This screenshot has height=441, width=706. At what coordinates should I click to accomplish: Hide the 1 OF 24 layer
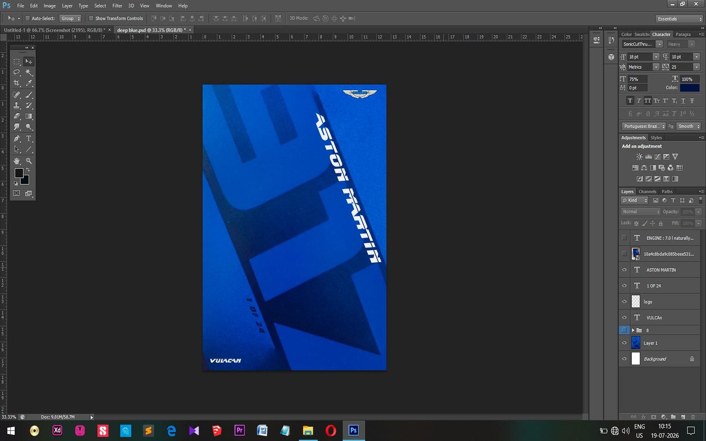(x=624, y=286)
